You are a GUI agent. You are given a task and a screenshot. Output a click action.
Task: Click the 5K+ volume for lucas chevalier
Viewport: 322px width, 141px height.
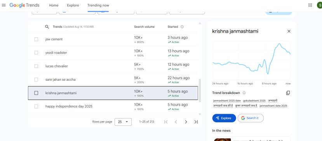tap(138, 64)
